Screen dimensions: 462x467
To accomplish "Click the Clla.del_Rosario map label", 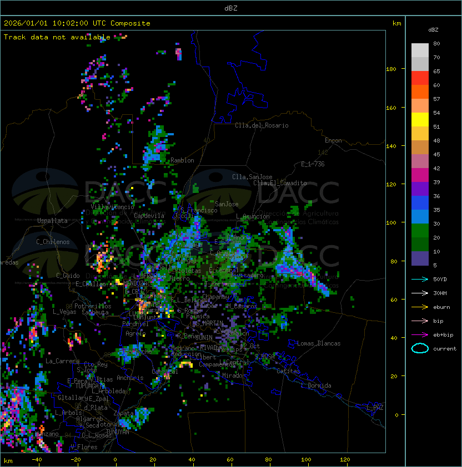I will click(x=262, y=125).
